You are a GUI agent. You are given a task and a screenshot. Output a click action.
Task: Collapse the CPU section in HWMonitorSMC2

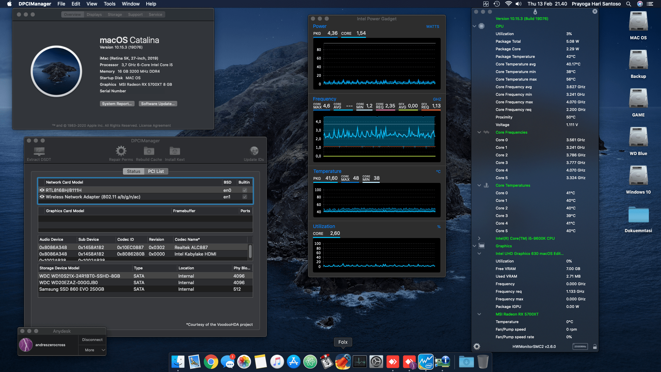474,26
